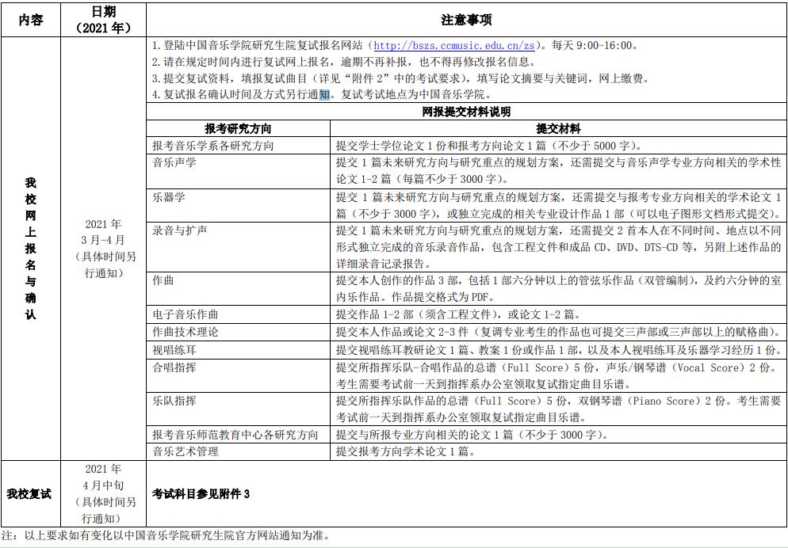This screenshot has height=548, width=788.
Task: Select the 音乐声学 row label
Action: 174,162
